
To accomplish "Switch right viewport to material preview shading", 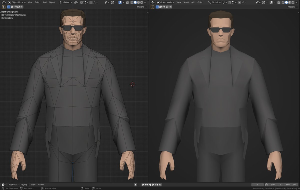I will pos(290,2).
